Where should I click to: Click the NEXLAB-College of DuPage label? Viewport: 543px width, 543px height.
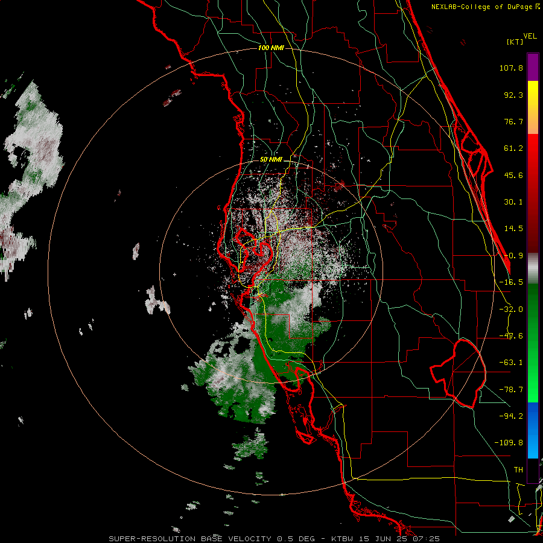485,7
